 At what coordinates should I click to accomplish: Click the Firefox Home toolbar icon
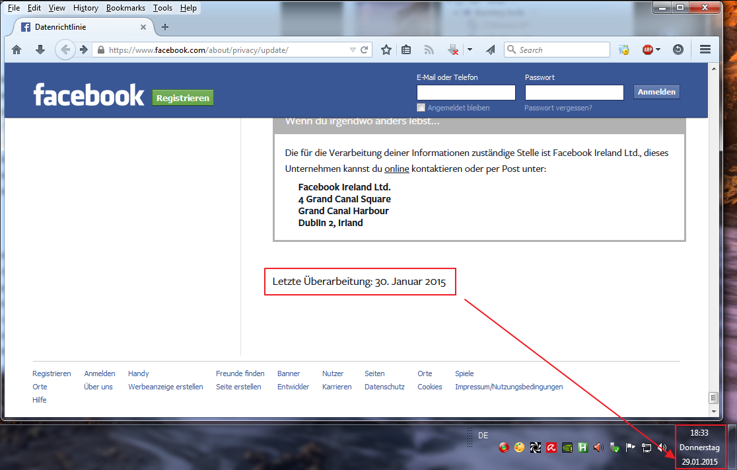pyautogui.click(x=17, y=50)
